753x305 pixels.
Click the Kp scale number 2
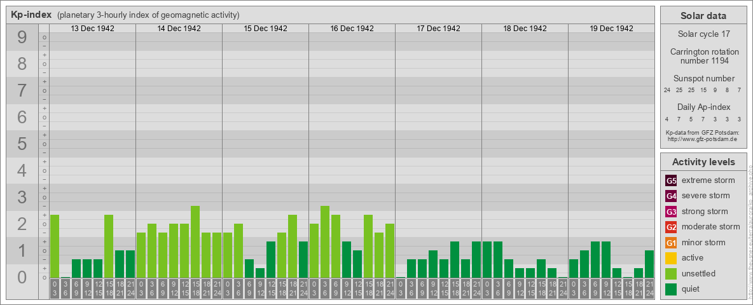[x=22, y=224]
